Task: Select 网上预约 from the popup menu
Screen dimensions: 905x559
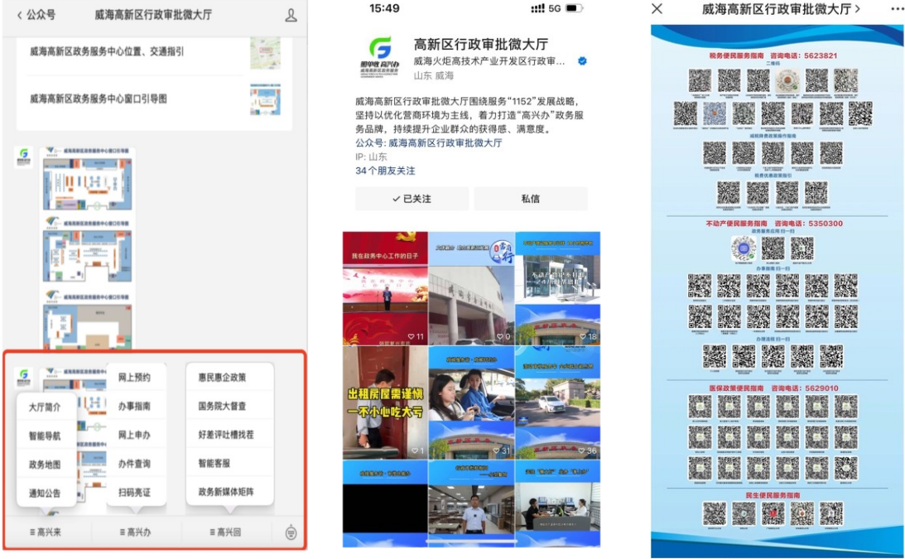Action: tap(134, 378)
